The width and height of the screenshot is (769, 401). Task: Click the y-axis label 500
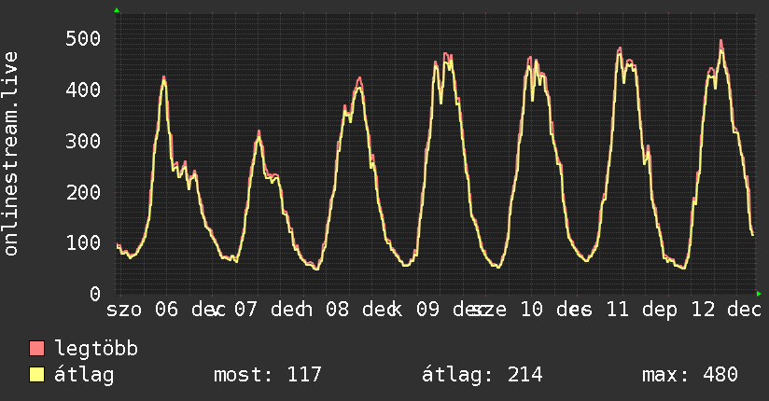point(83,38)
